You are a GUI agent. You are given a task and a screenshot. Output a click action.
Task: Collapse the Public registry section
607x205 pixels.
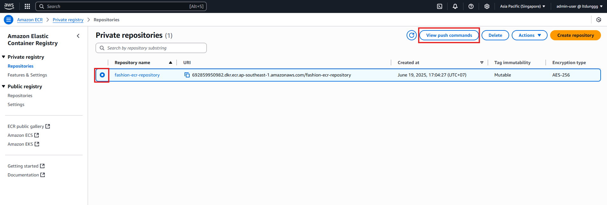coord(3,86)
